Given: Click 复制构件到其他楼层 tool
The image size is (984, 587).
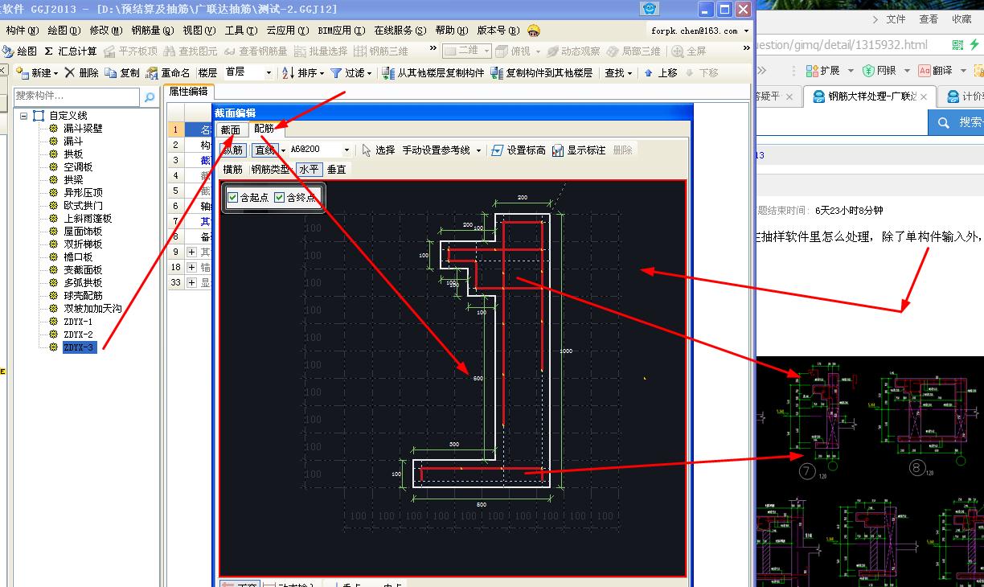Looking at the screenshot, I should click(541, 72).
